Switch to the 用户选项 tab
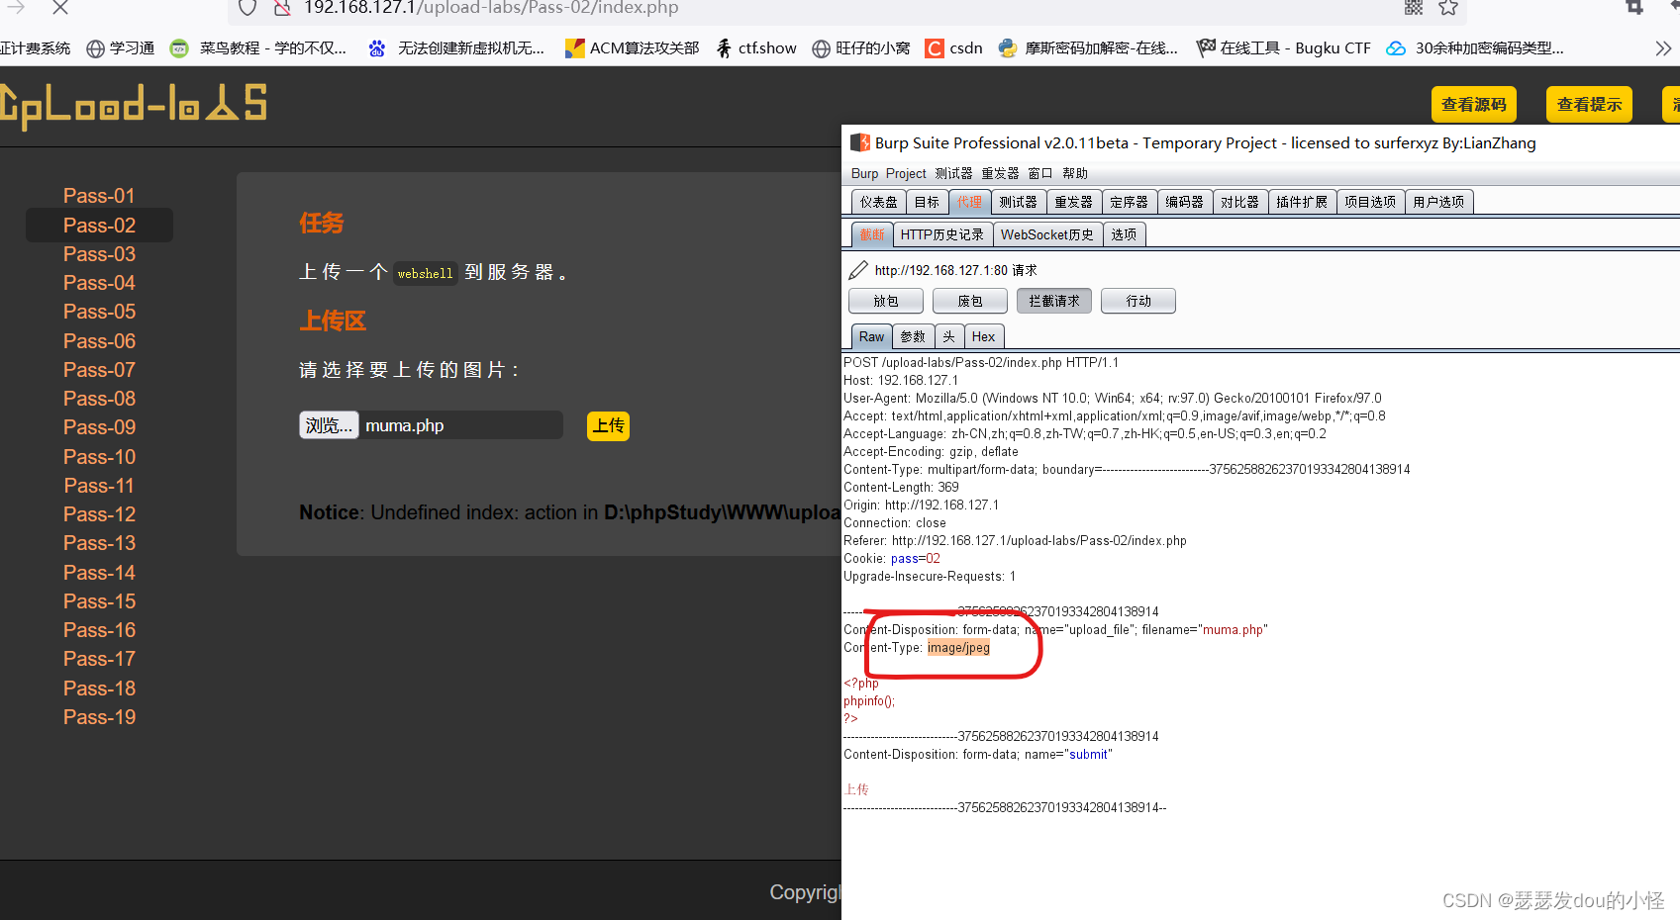1680x920 pixels. pyautogui.click(x=1438, y=202)
